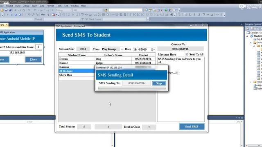This screenshot has height=147, width=262.
Task: Select the Kamran student row
Action: point(77,67)
